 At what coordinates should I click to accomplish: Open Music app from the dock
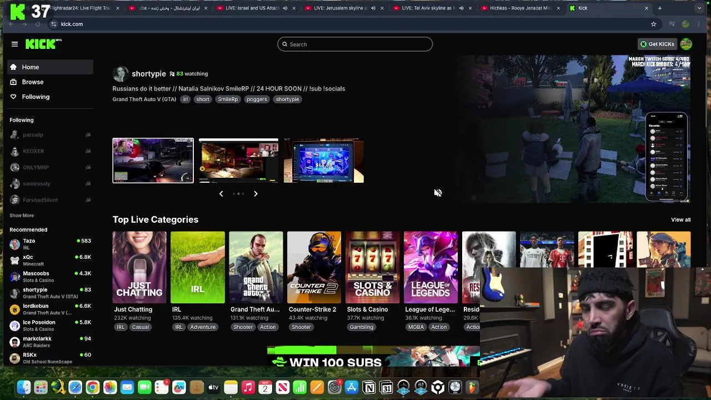click(248, 388)
